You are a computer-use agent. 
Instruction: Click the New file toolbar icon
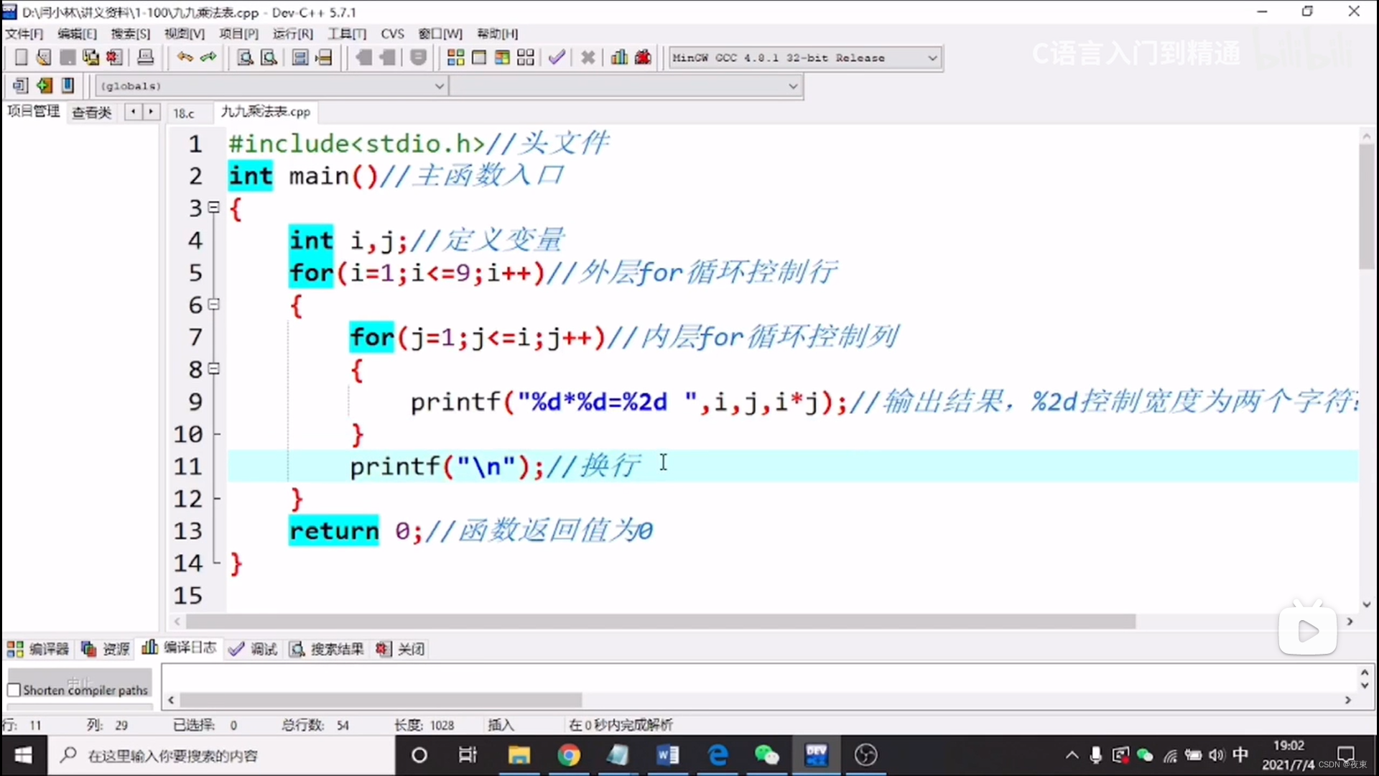click(21, 57)
